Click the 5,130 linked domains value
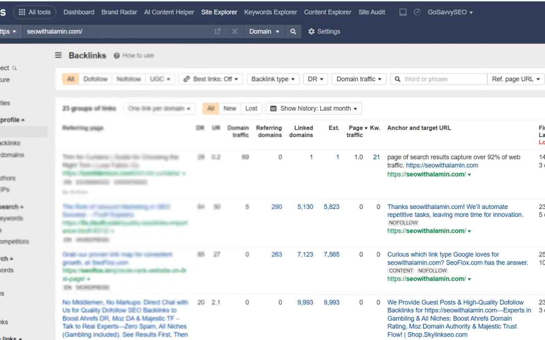Screen dimensions: 545x340 click(305, 207)
